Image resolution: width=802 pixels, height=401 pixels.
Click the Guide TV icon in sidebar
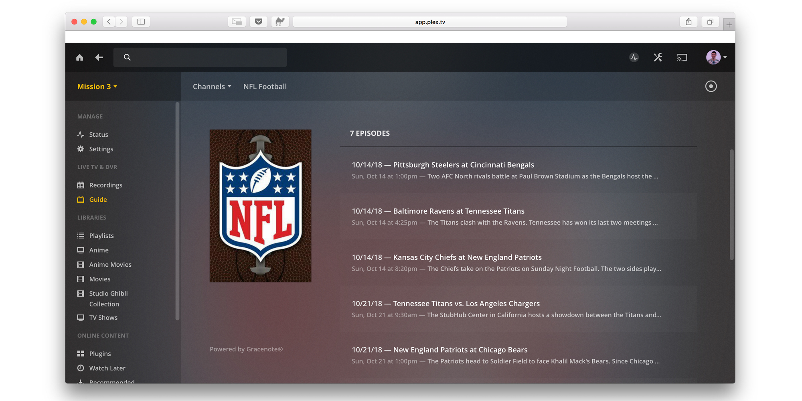tap(81, 199)
